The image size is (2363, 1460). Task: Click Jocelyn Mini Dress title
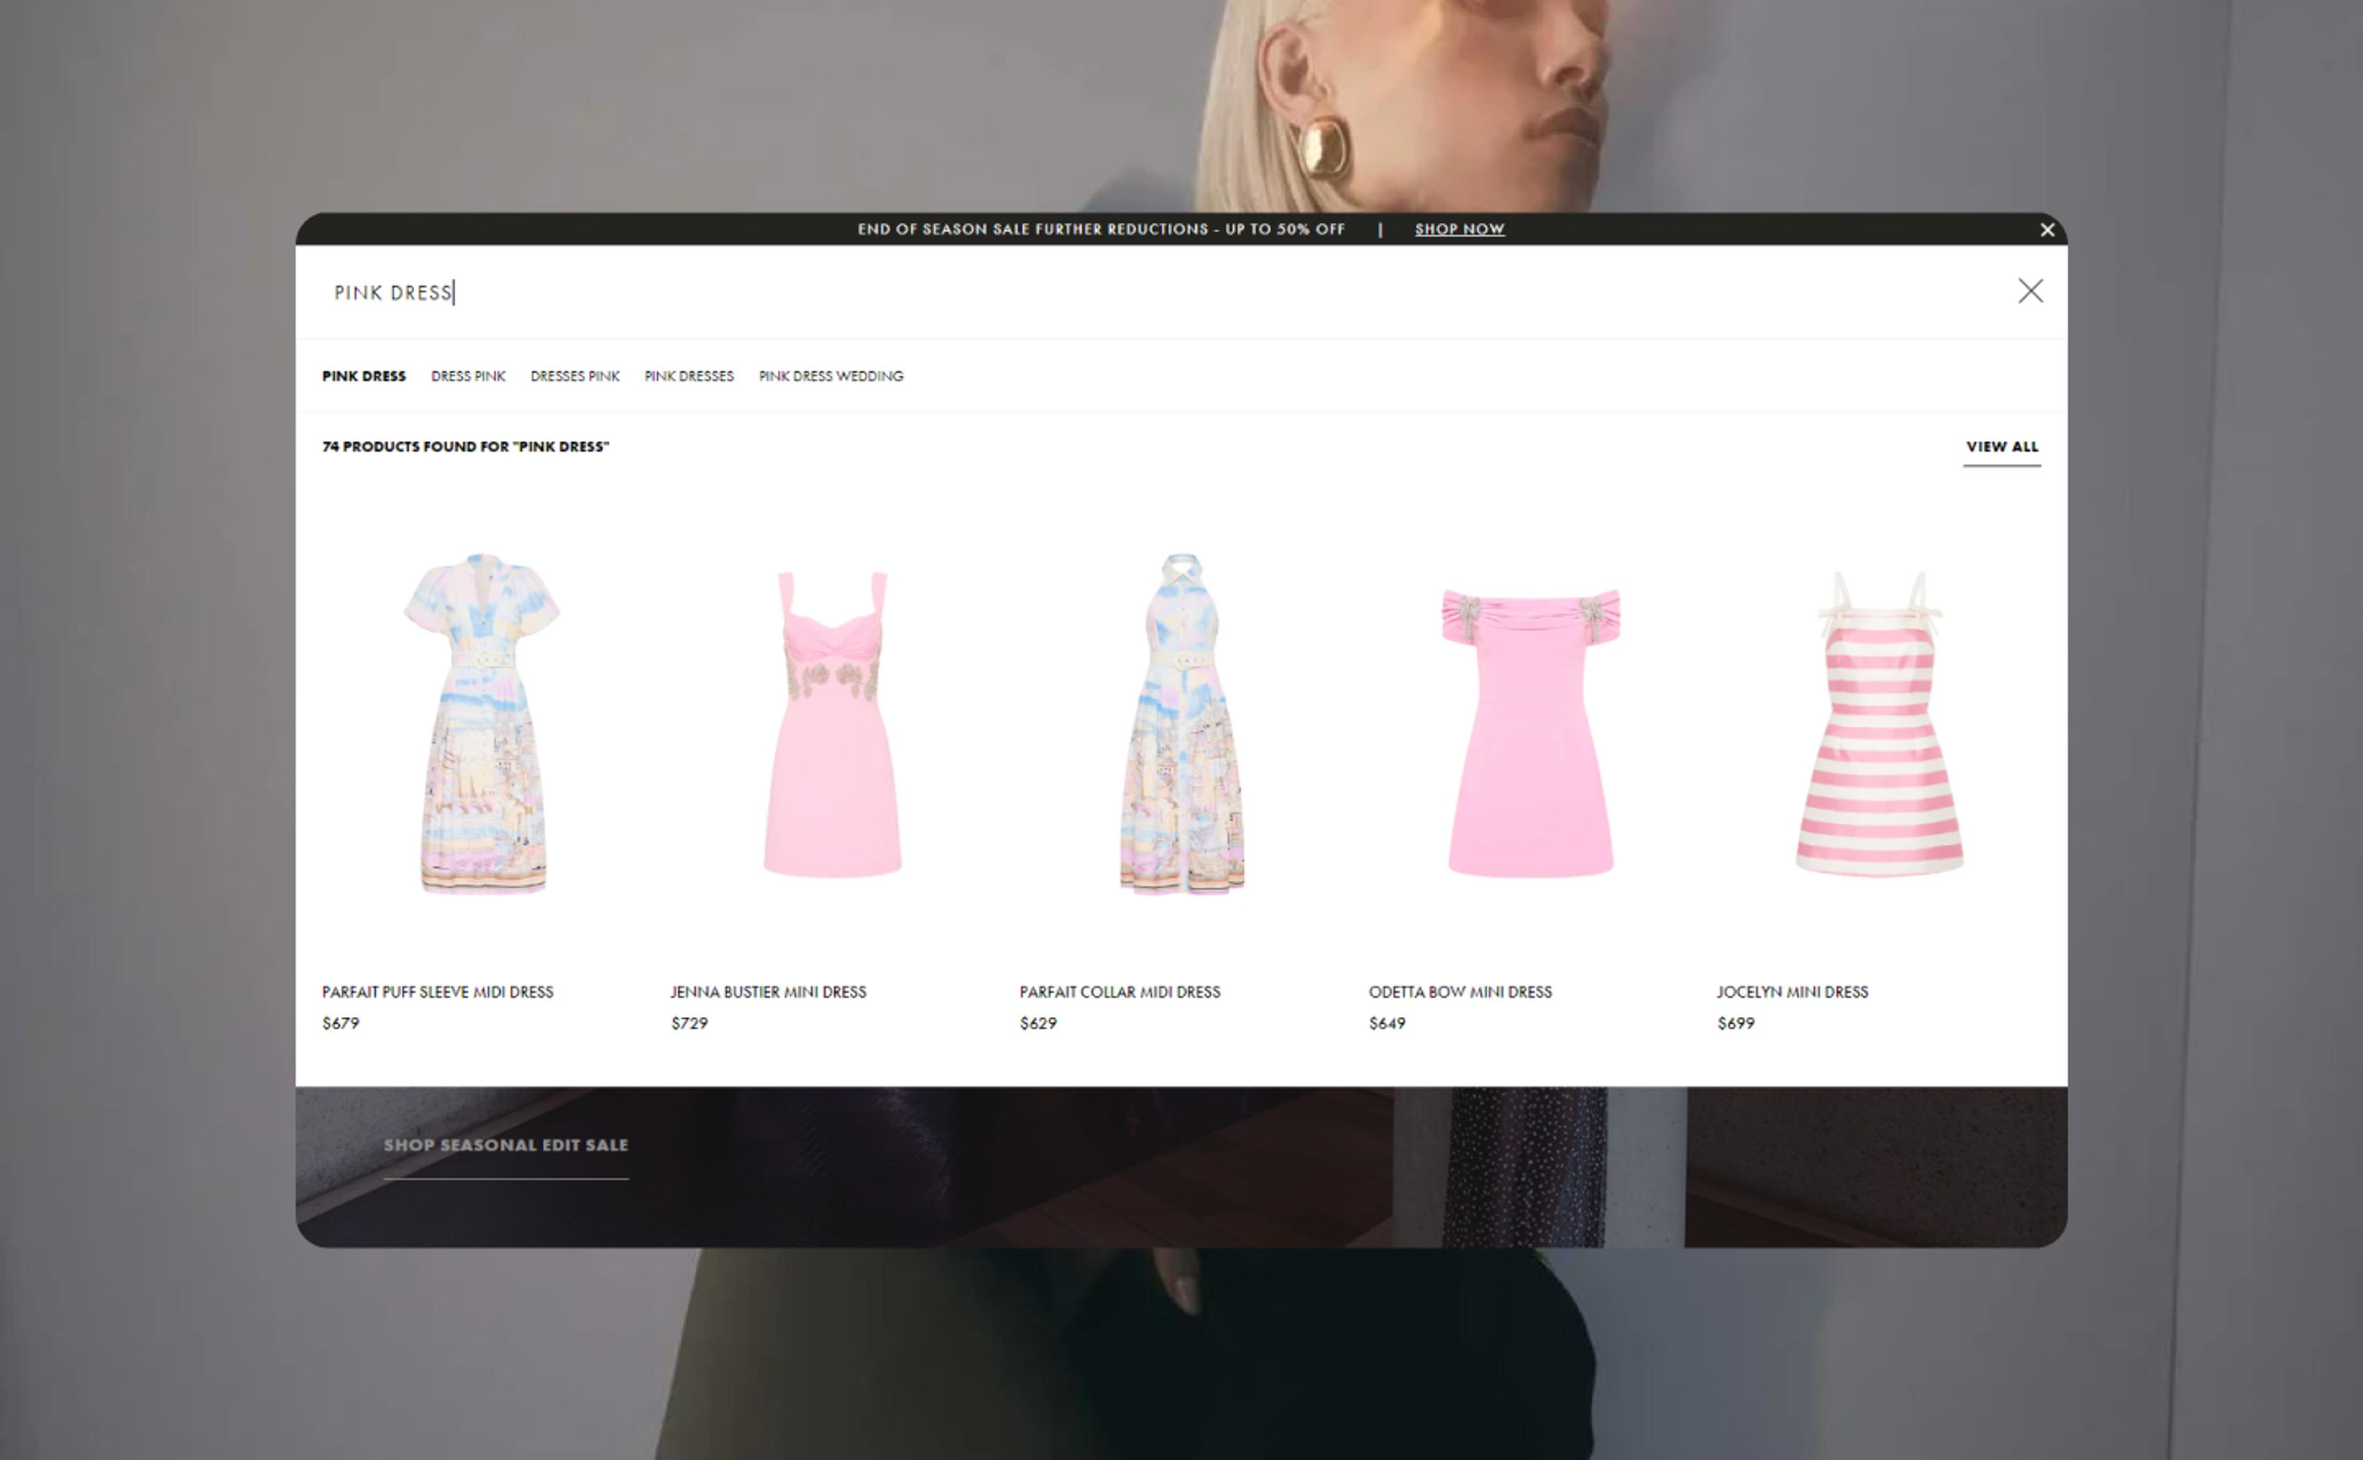[1791, 992]
